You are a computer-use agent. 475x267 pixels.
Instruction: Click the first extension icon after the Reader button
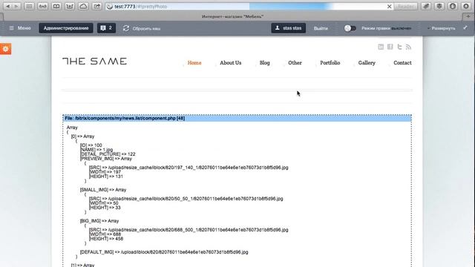pyautogui.click(x=426, y=7)
